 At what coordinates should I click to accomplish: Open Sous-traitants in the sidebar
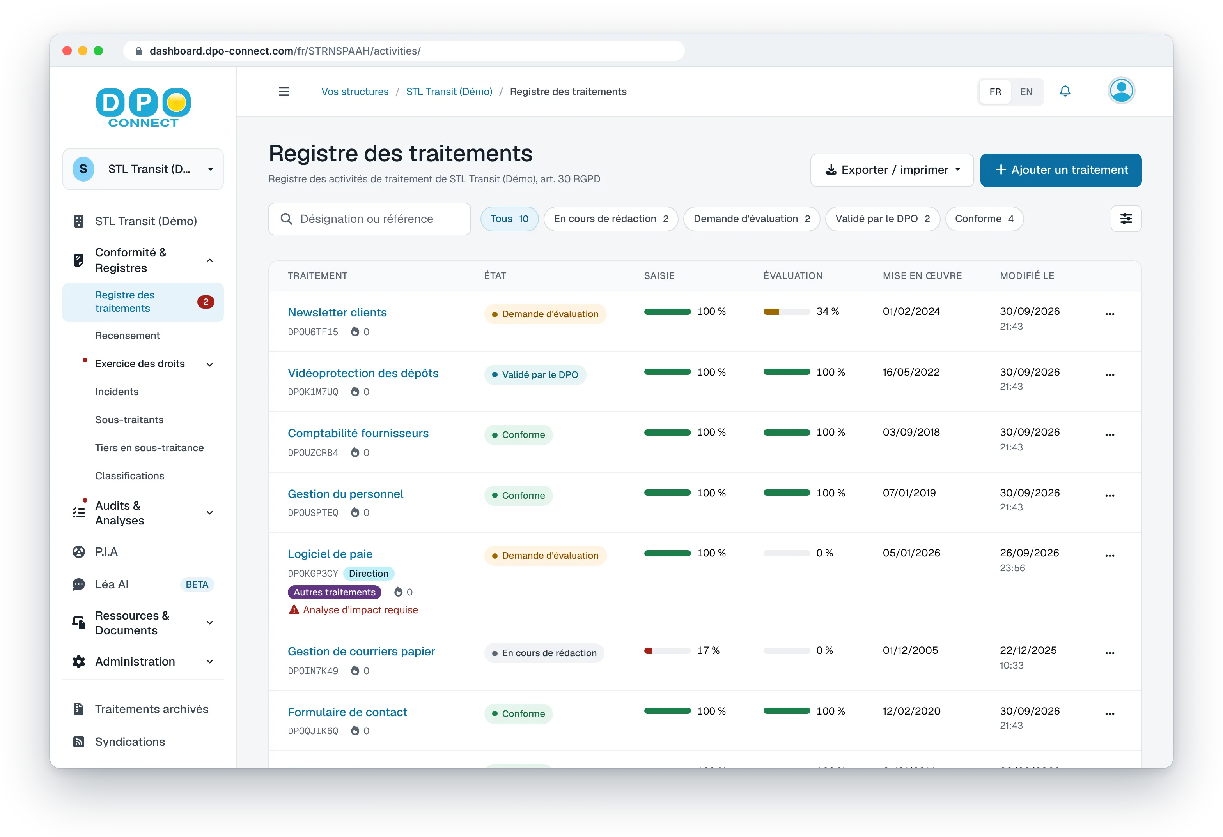129,420
